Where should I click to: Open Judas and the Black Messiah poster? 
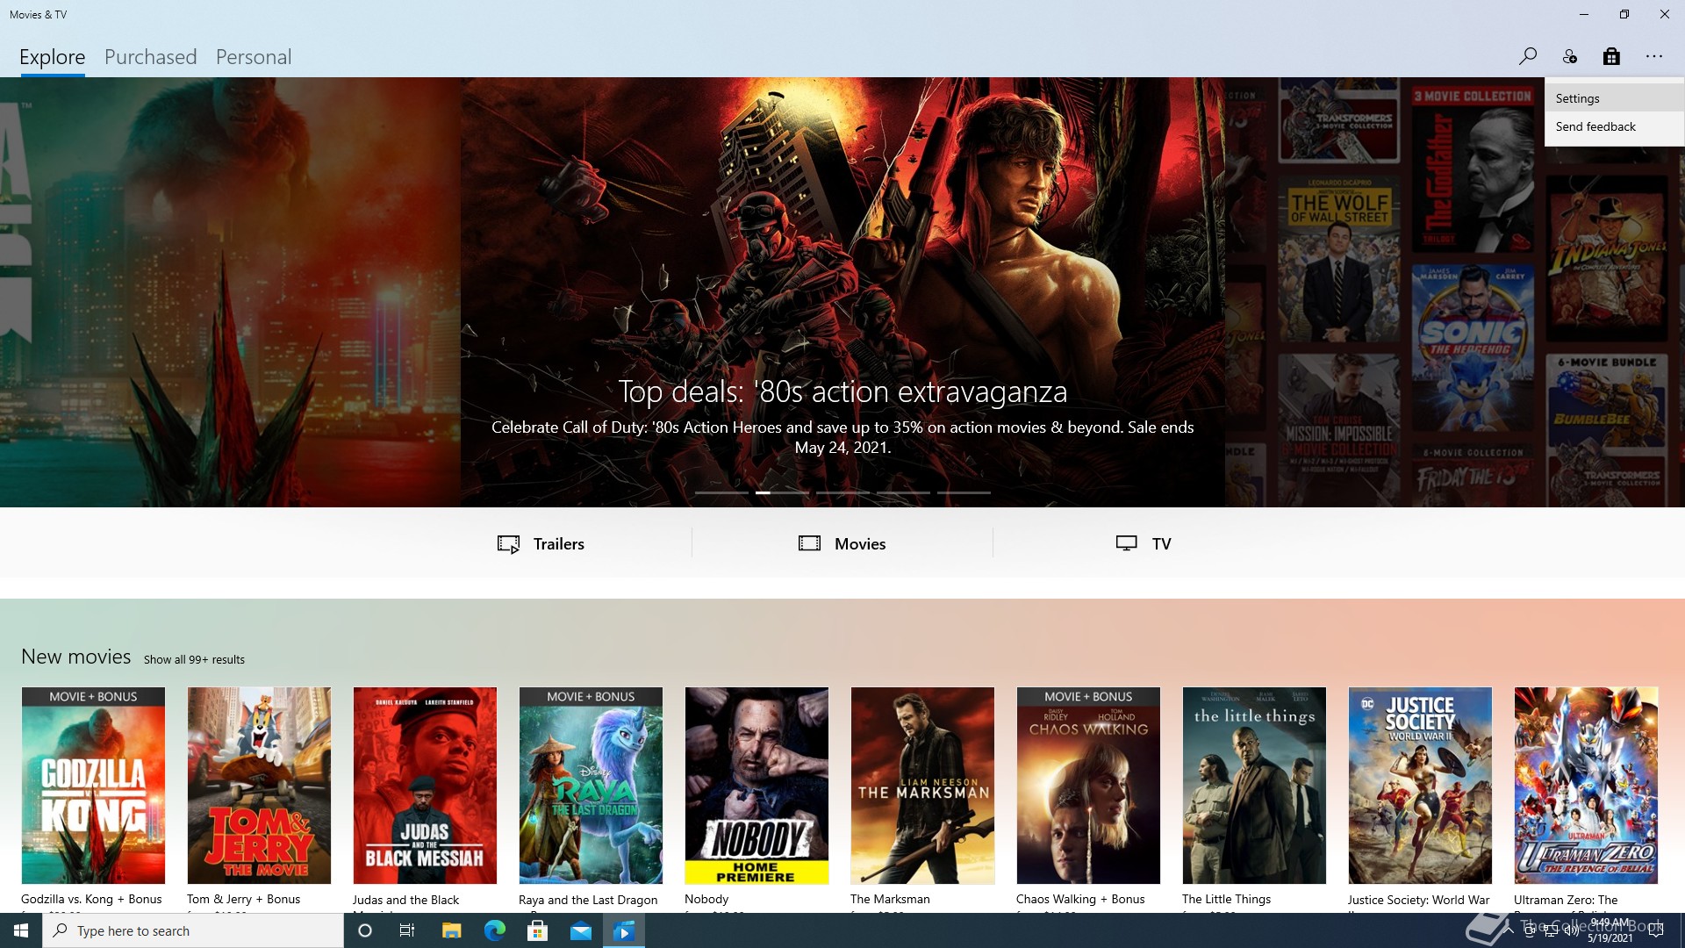pos(425,786)
